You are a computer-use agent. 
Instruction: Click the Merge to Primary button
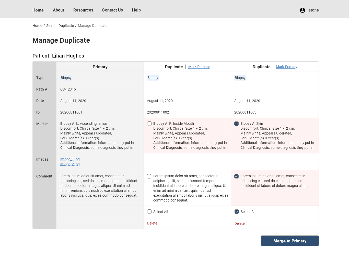coord(289,241)
